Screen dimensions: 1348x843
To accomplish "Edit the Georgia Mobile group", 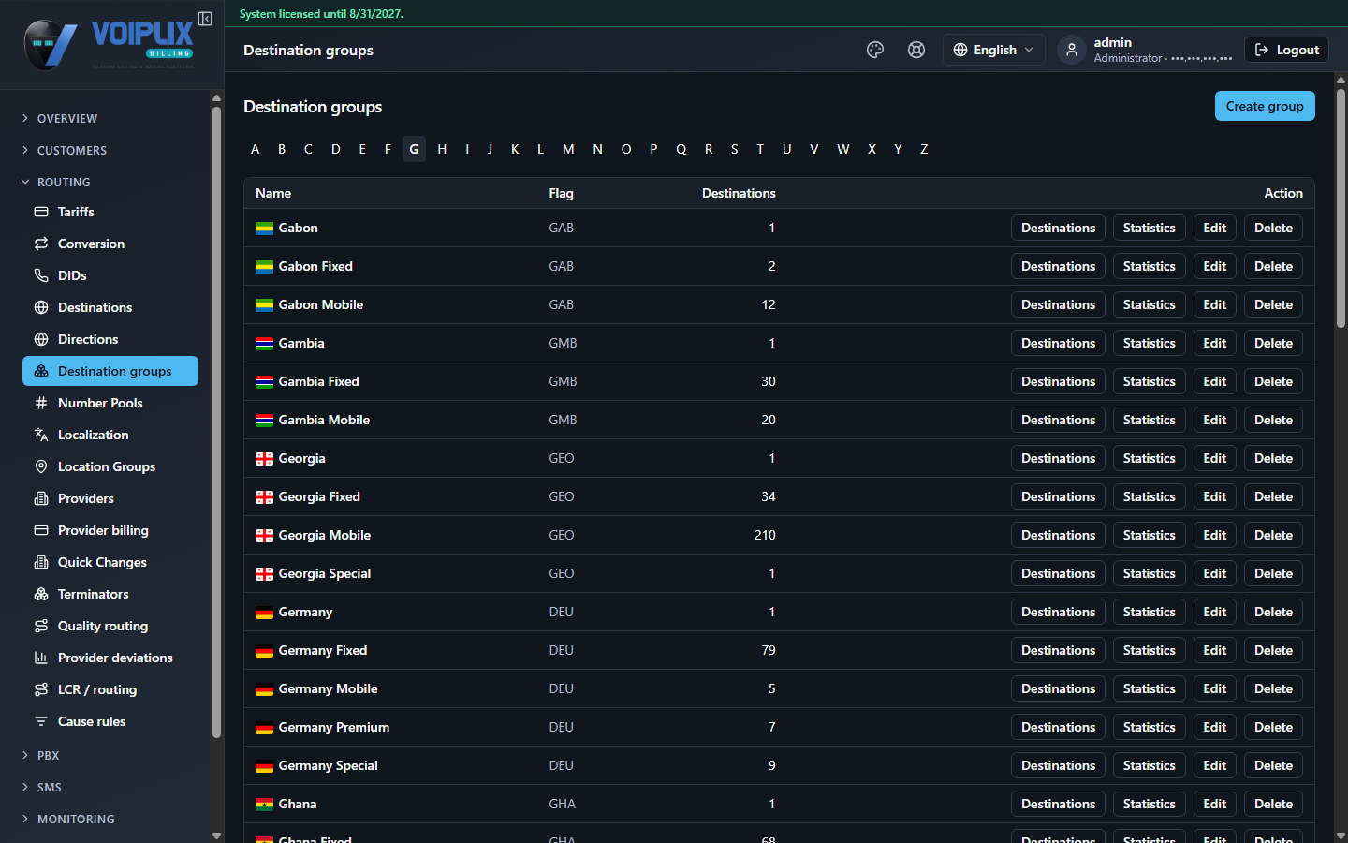I will 1214,535.
